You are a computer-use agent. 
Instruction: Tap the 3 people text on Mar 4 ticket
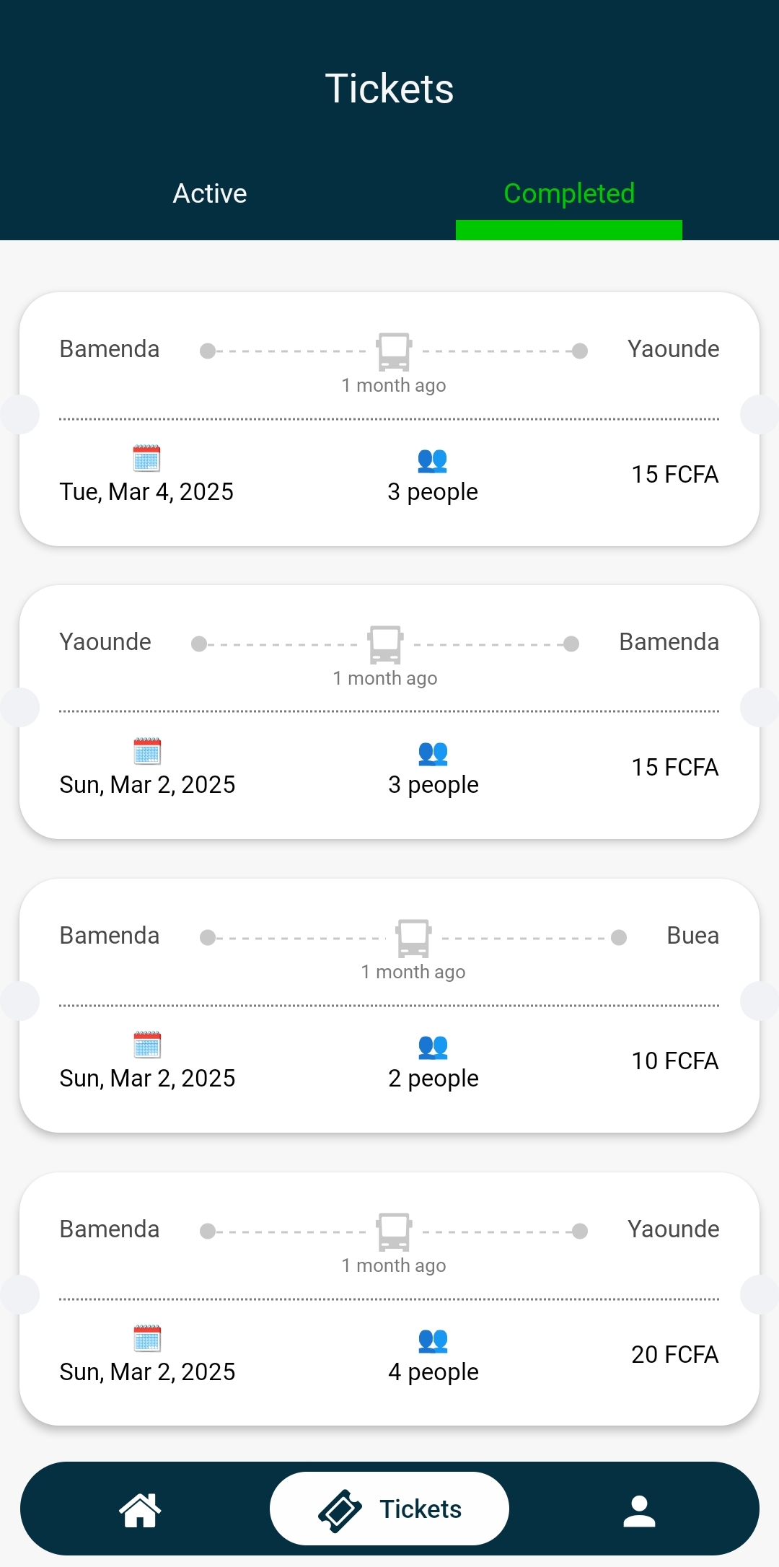[x=433, y=492]
